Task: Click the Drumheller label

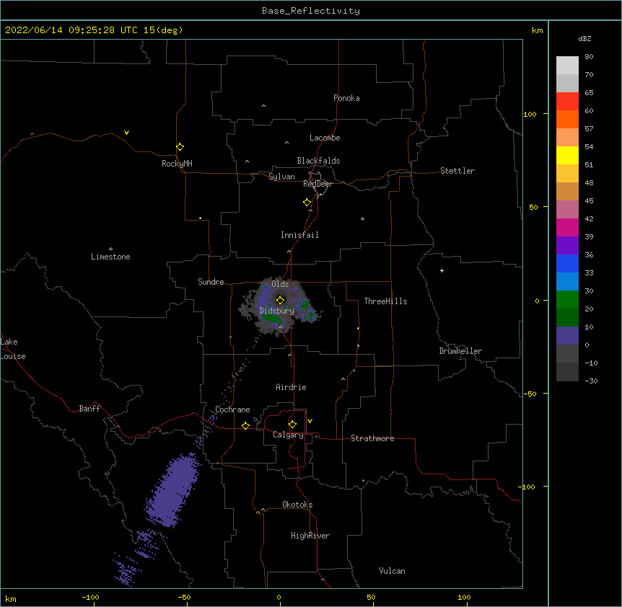Action: [460, 351]
